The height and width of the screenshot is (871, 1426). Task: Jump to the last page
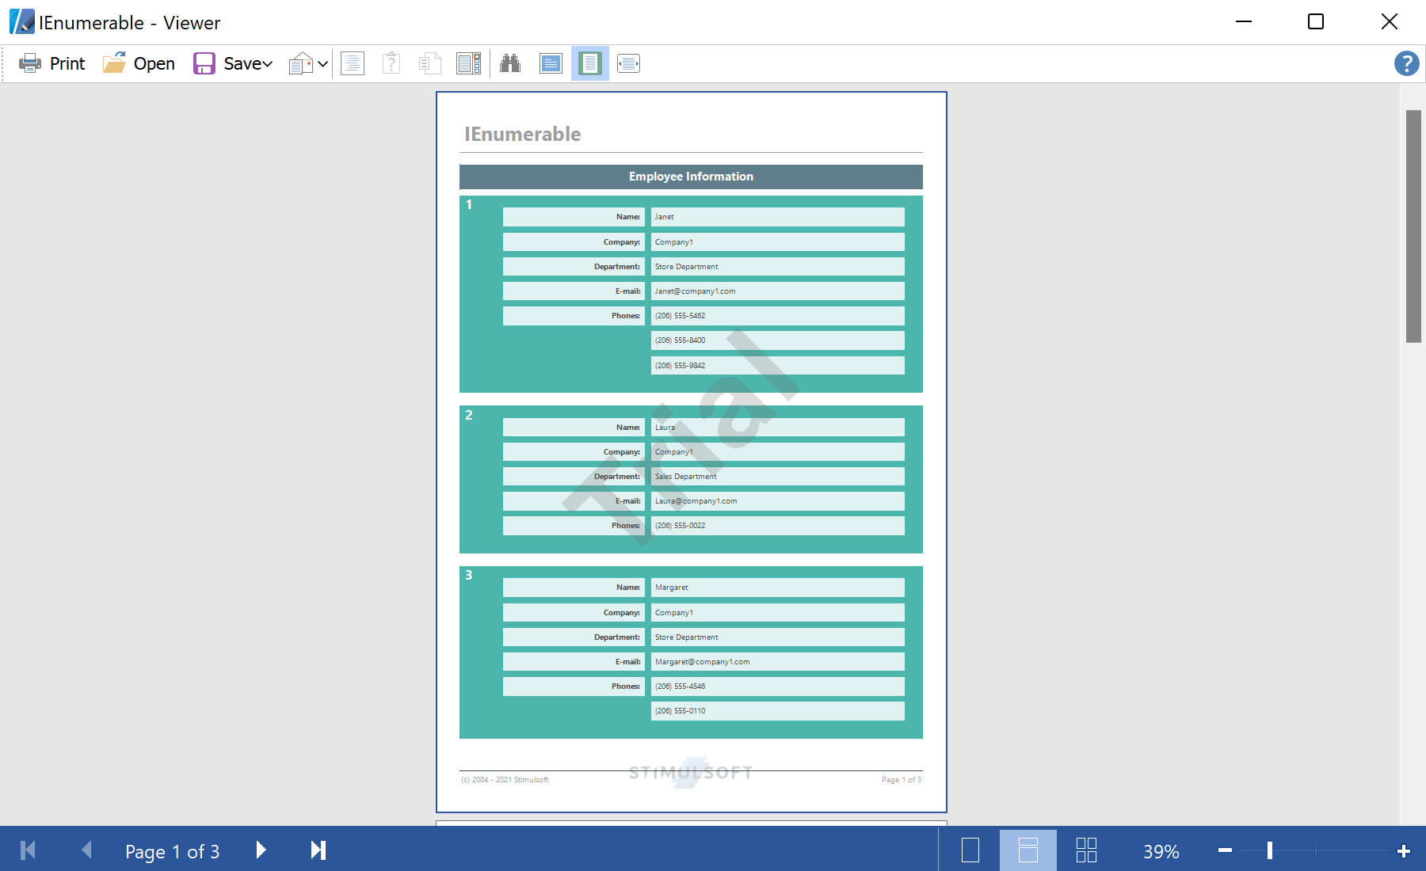pyautogui.click(x=318, y=850)
